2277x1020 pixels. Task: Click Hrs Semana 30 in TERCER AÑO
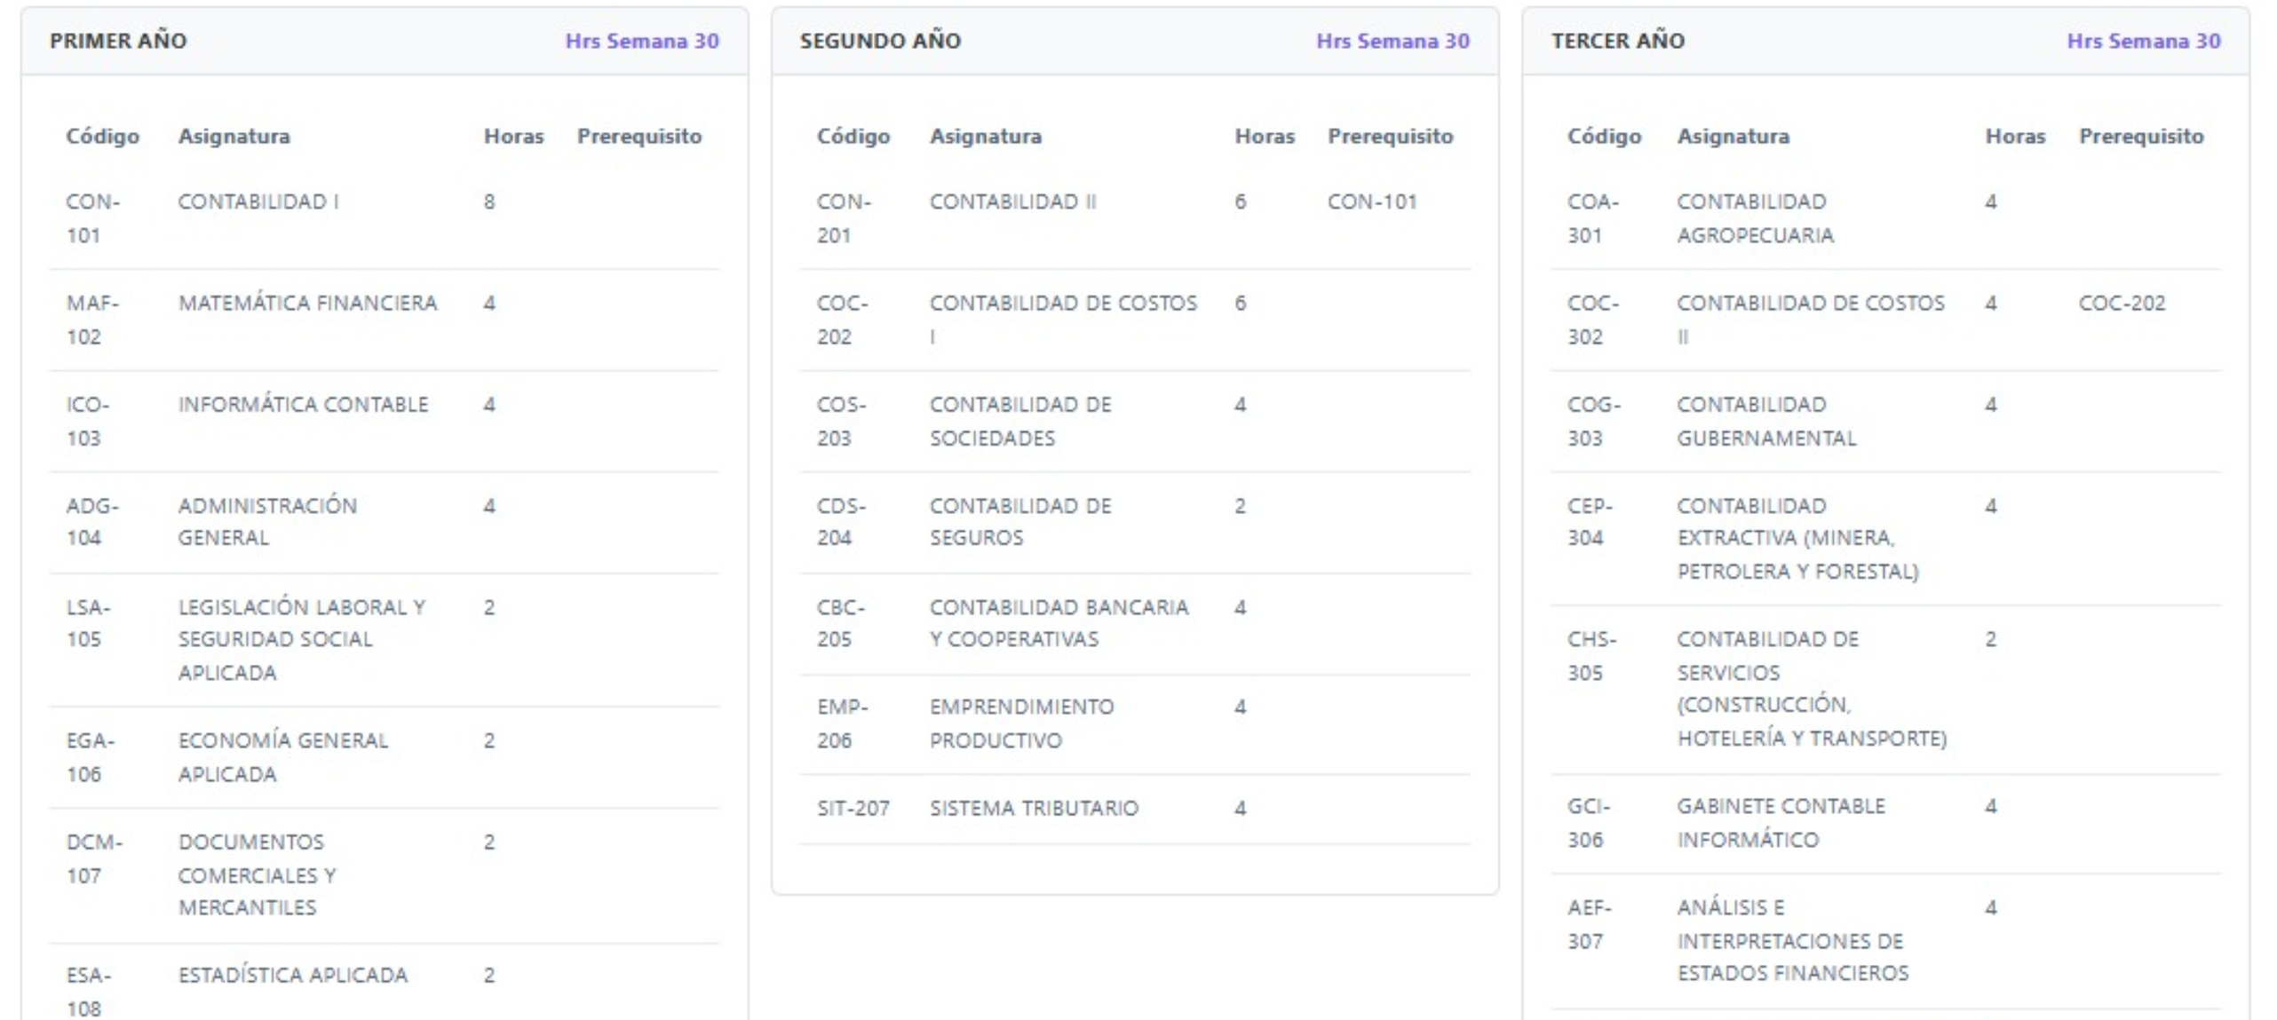pos(2143,41)
